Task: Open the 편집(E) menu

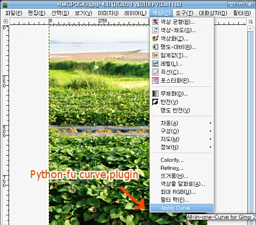Action: (37, 13)
